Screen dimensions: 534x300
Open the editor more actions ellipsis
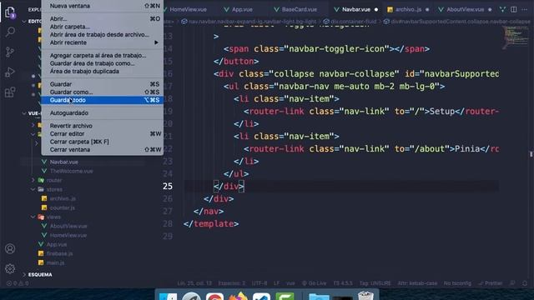(x=525, y=9)
